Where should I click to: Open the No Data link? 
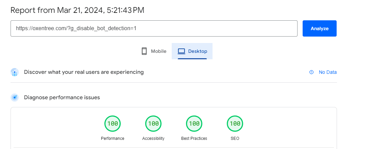click(328, 72)
